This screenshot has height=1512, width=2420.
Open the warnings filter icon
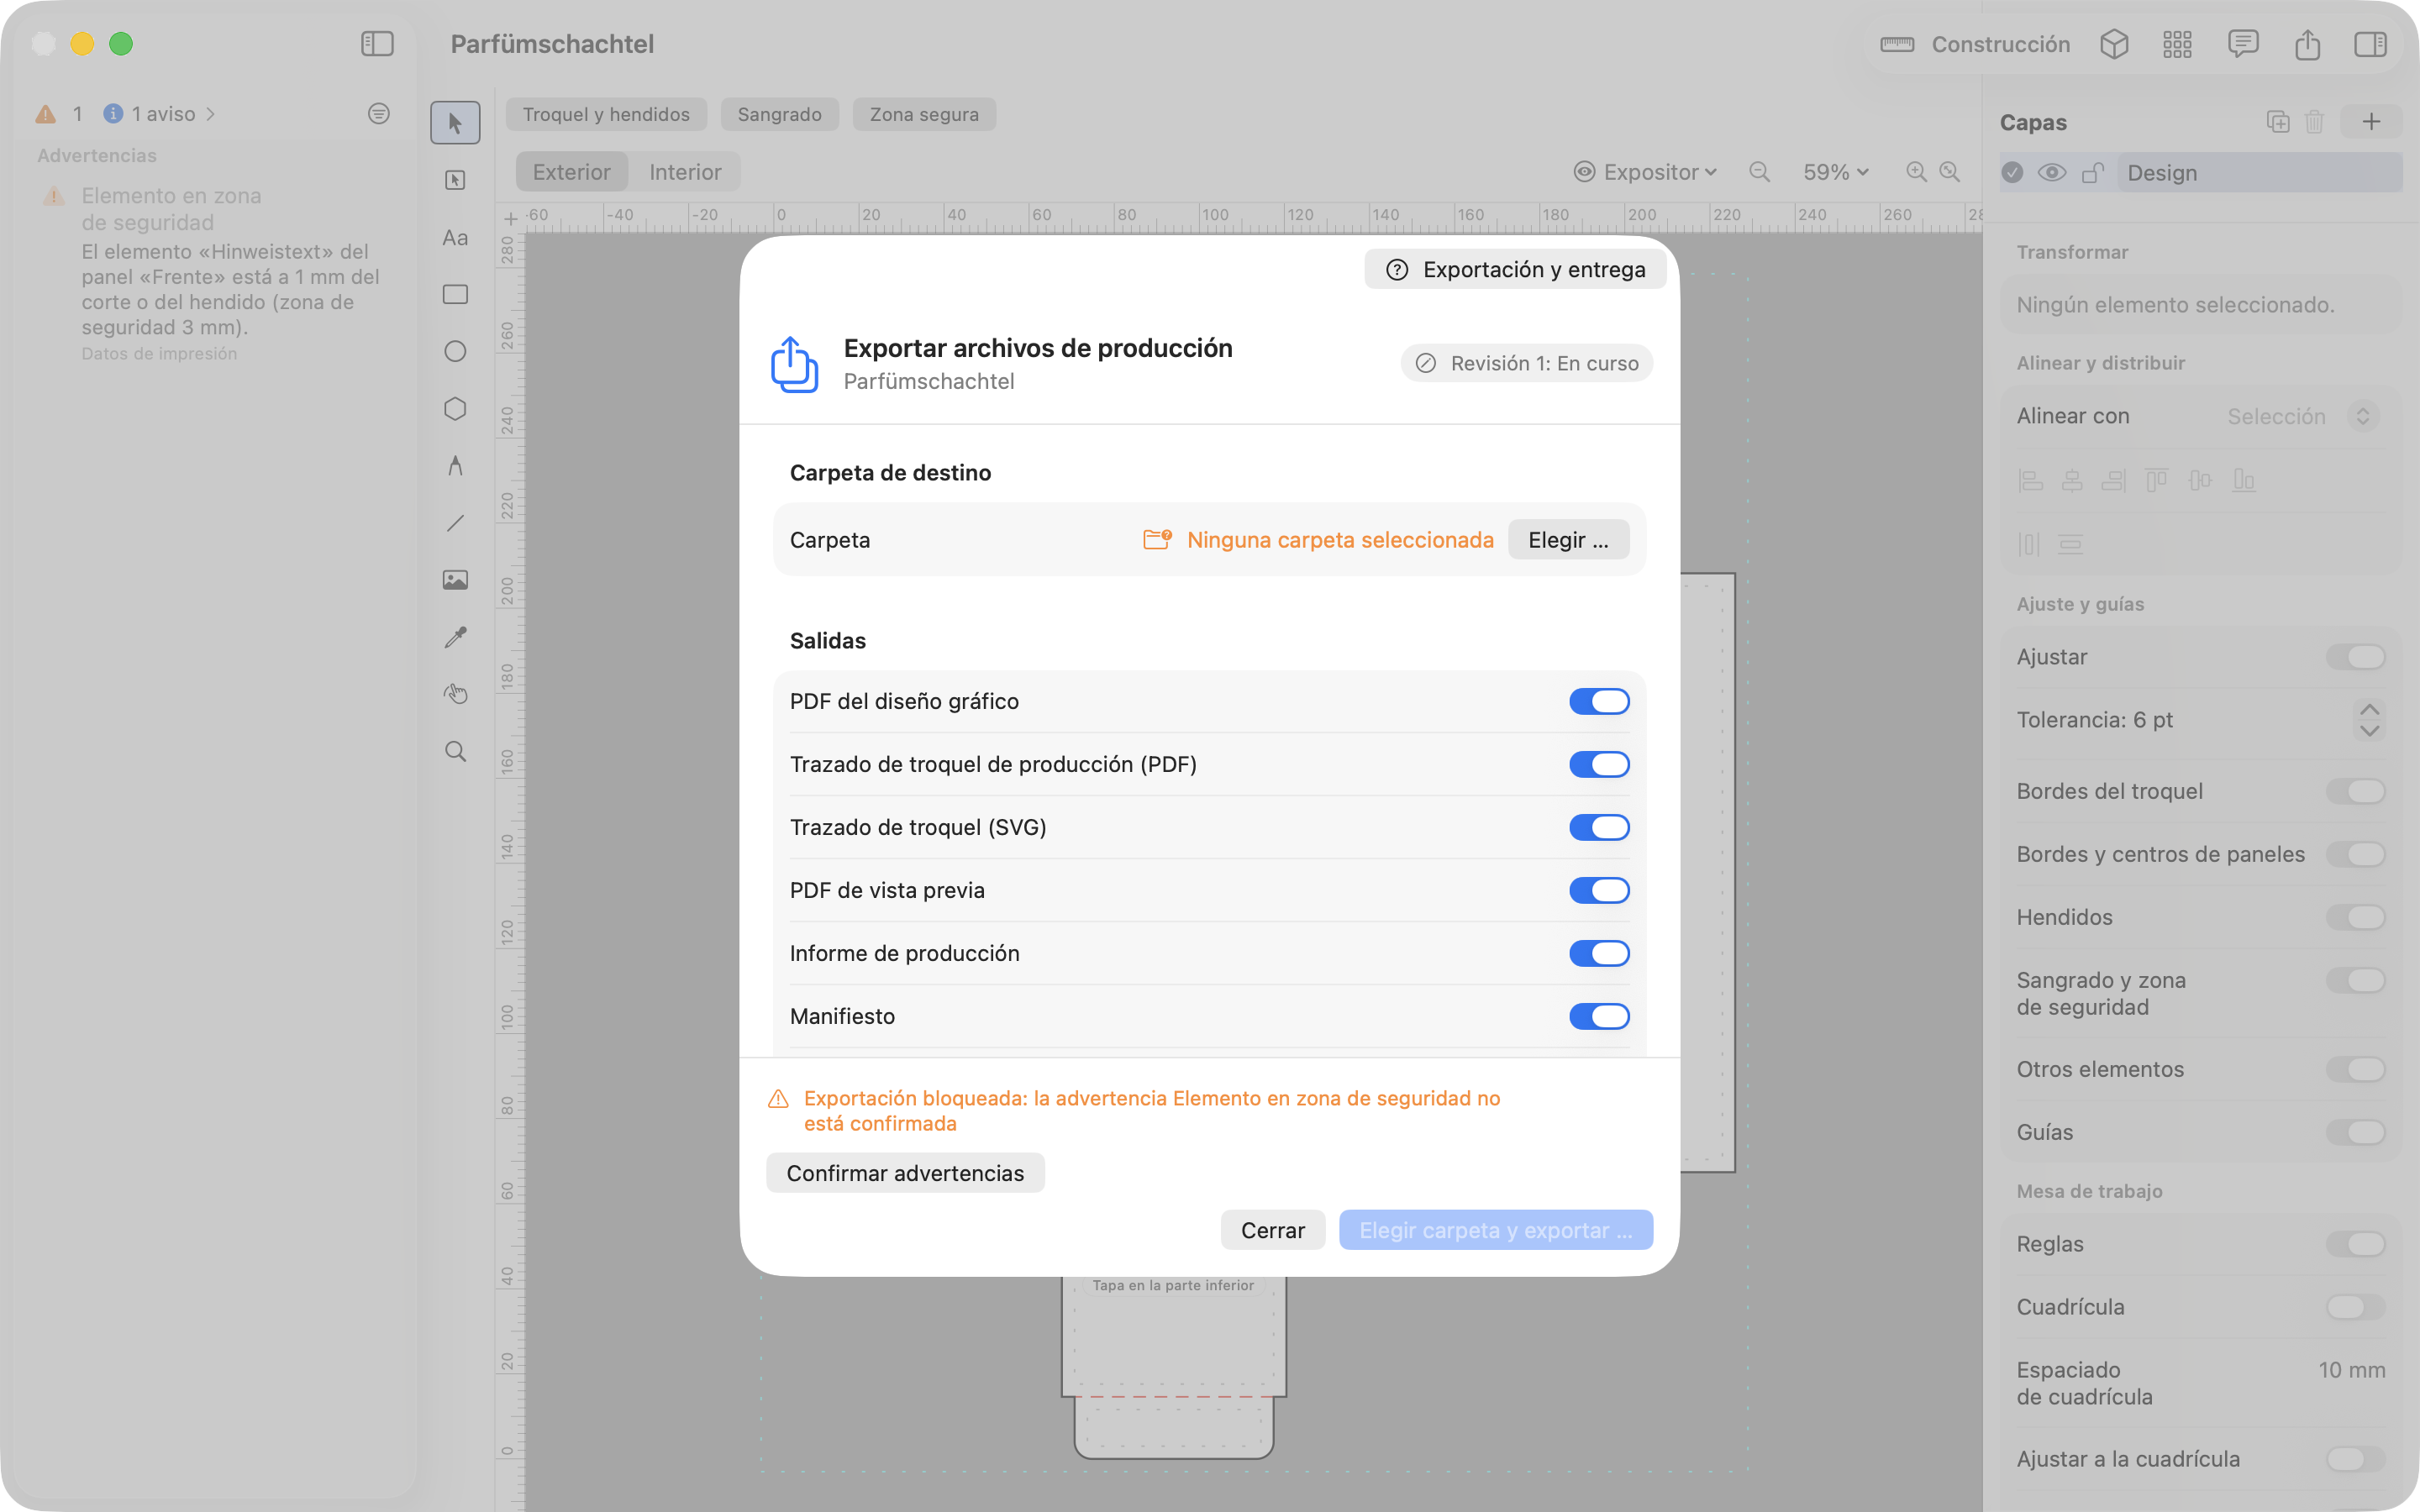pyautogui.click(x=379, y=114)
